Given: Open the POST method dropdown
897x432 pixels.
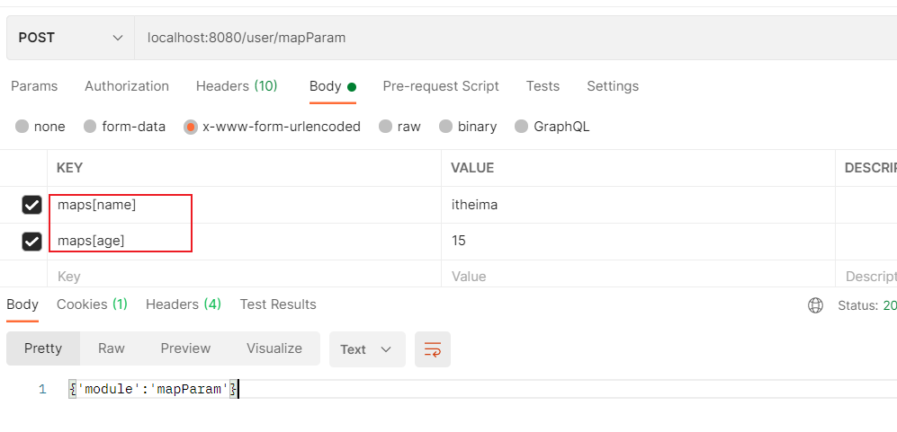Looking at the screenshot, I should click(70, 38).
